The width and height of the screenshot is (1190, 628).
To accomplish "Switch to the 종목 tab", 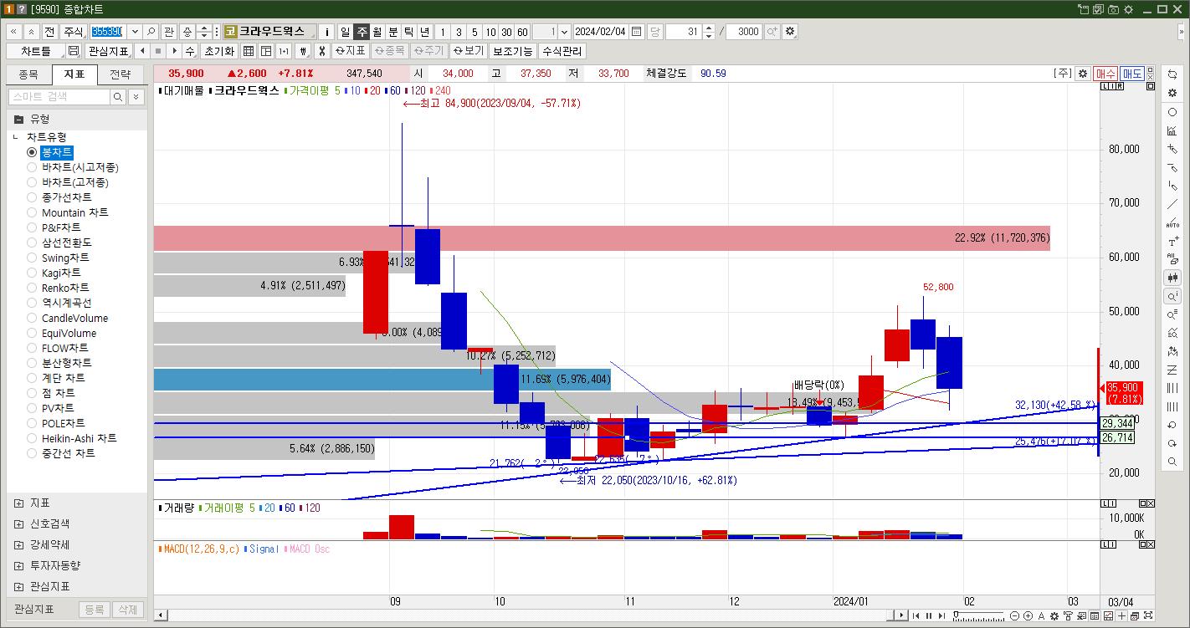I will [x=28, y=74].
